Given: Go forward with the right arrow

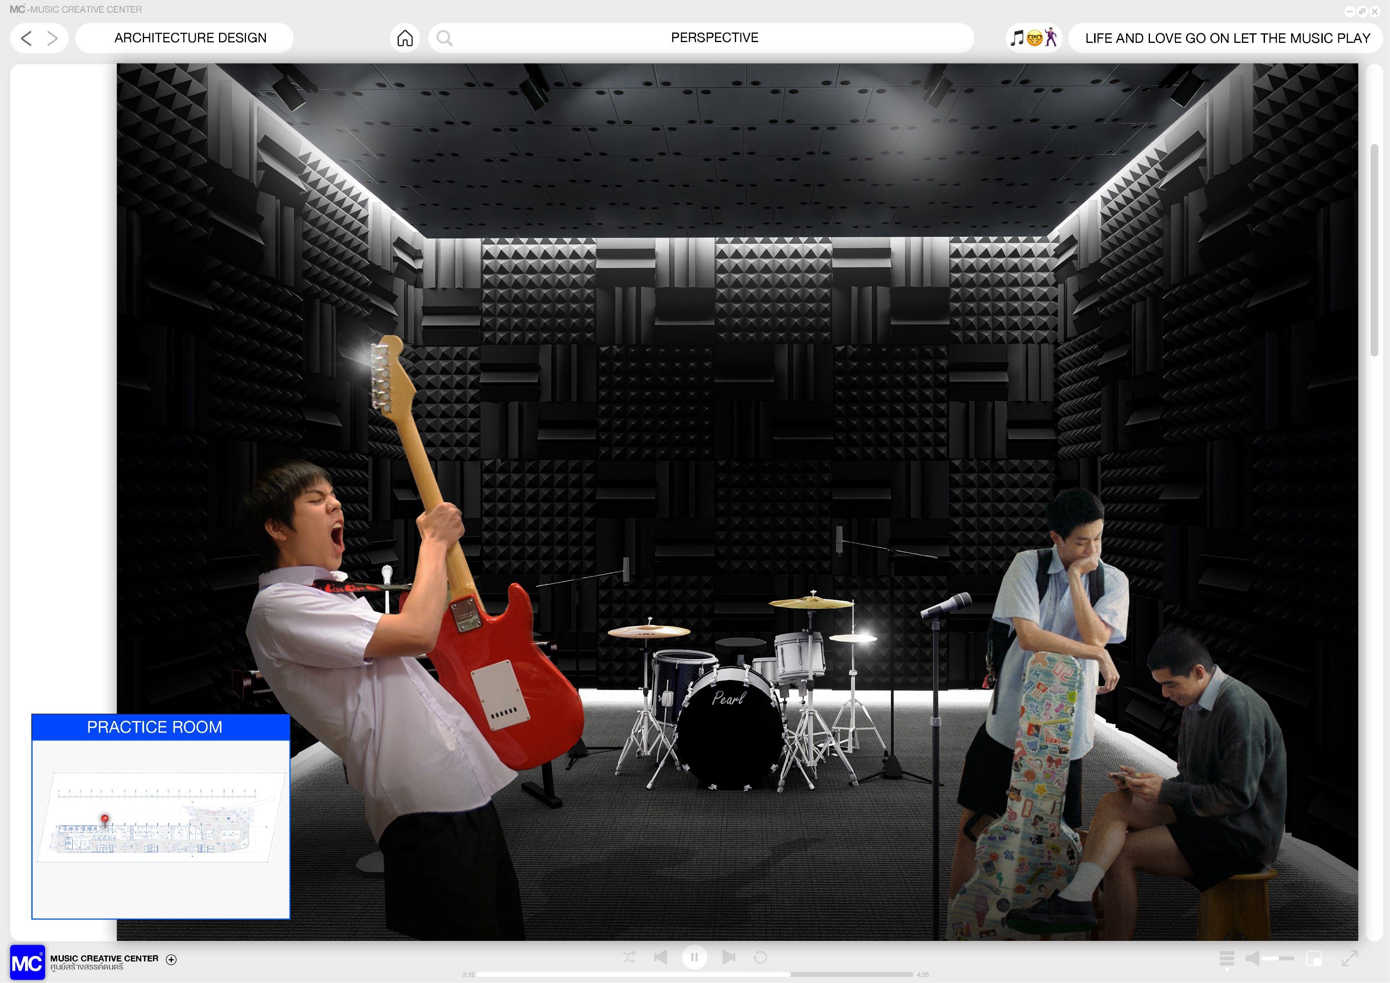Looking at the screenshot, I should 53,39.
